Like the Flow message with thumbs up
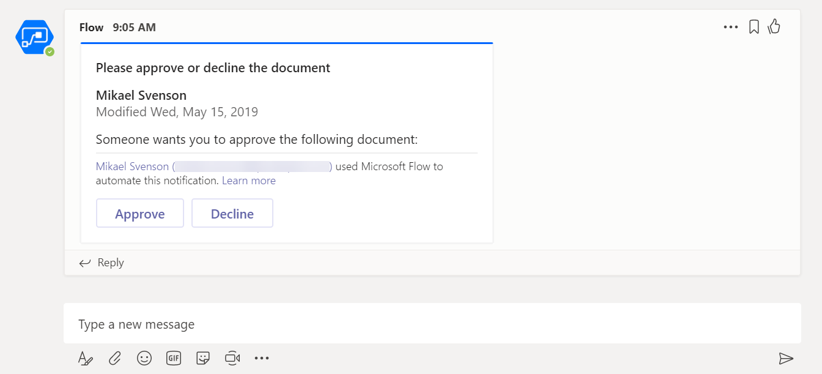The height and width of the screenshot is (374, 822). 774,27
